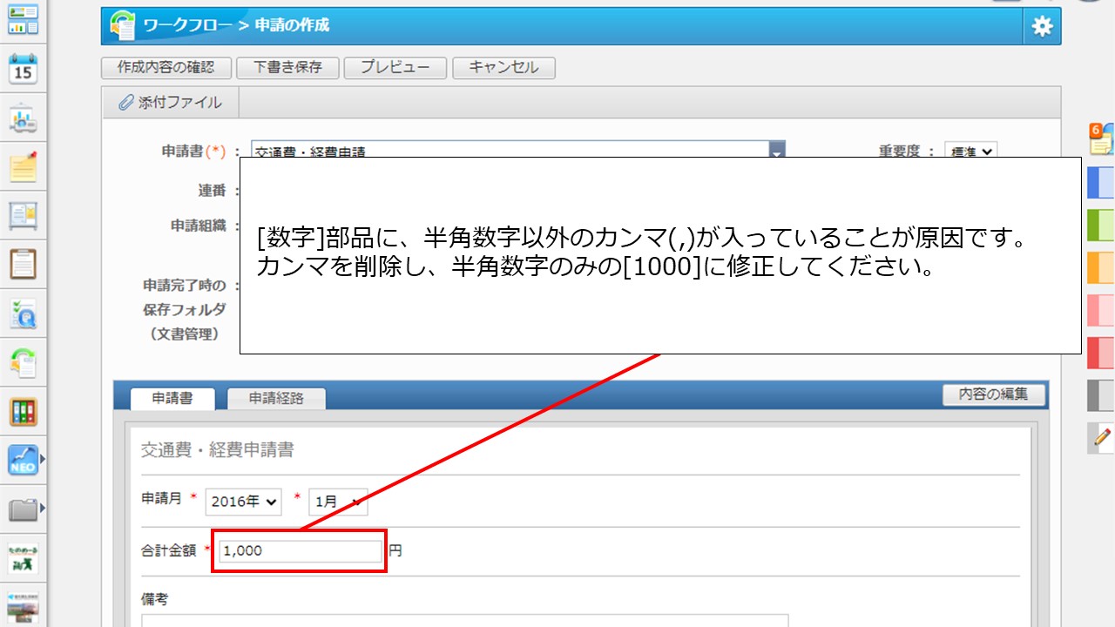Click the workflow logo icon in header
The height and width of the screenshot is (627, 1115).
coord(123,26)
